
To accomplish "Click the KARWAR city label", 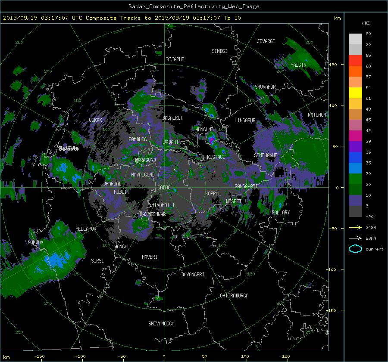I will tap(36, 242).
